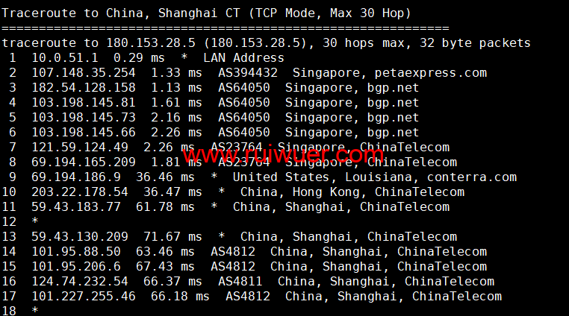
Task: Select IP 103.198.145.66 on hop 6
Action: click(x=84, y=132)
